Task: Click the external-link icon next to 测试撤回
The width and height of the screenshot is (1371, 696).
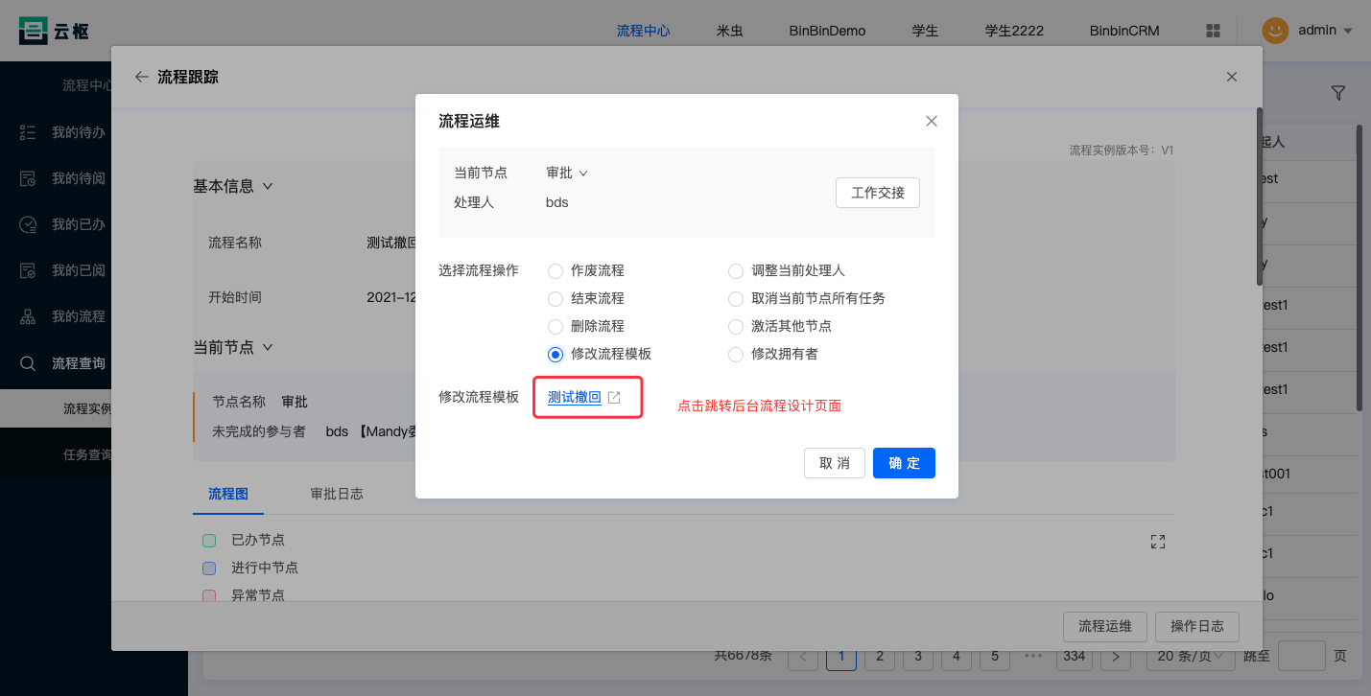Action: pyautogui.click(x=614, y=398)
